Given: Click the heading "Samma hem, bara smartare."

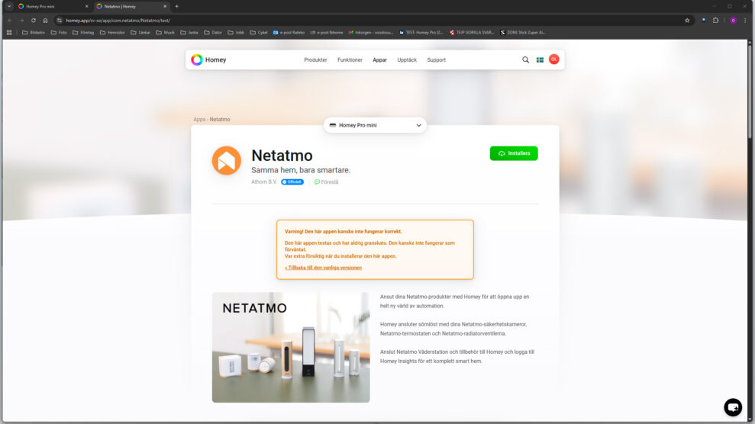Looking at the screenshot, I should click(301, 170).
